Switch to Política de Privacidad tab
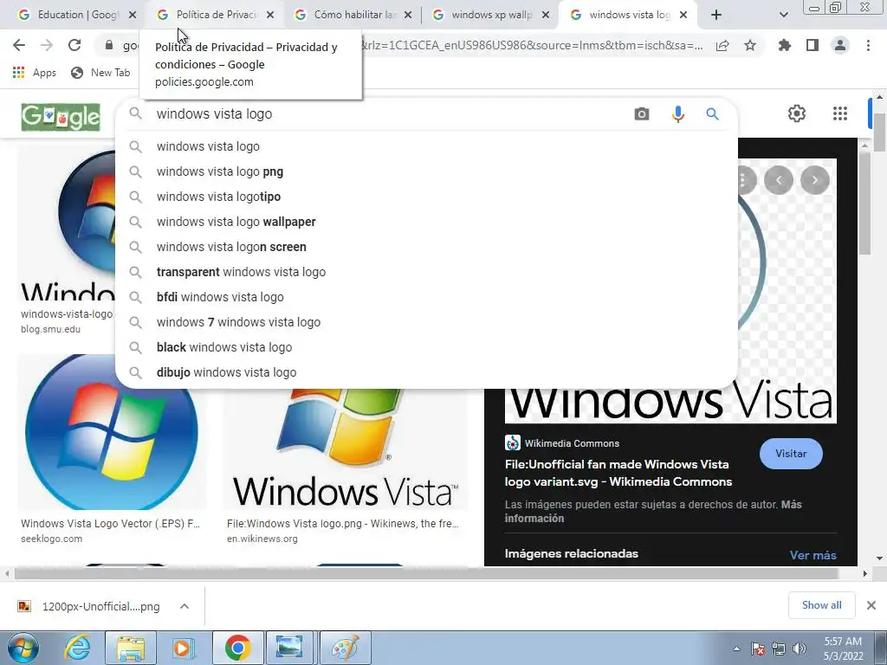The height and width of the screenshot is (665, 887). point(217,16)
